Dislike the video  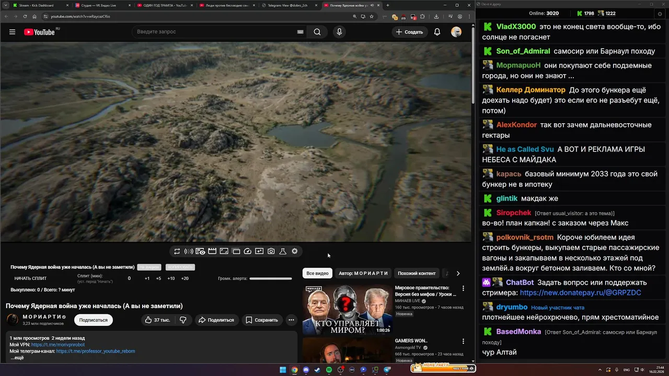pyautogui.click(x=183, y=320)
